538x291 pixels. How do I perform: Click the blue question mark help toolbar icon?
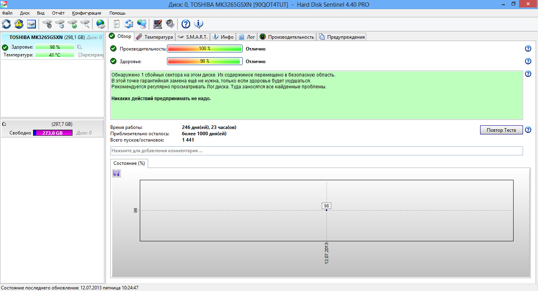(x=186, y=24)
